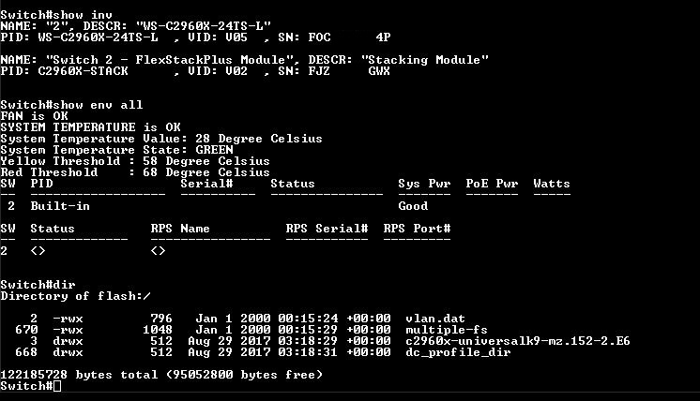Click the PID column header
This screenshot has height=401, width=700.
pos(41,184)
